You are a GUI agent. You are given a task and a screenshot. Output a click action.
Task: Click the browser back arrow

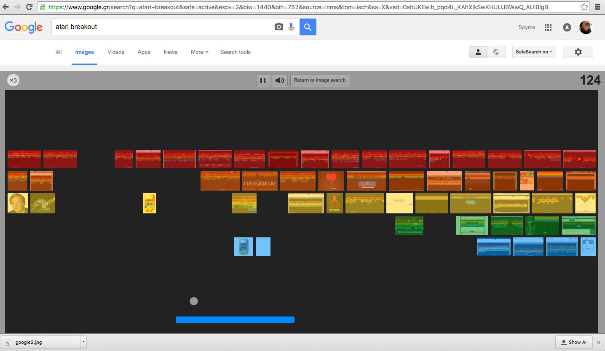(x=6, y=7)
